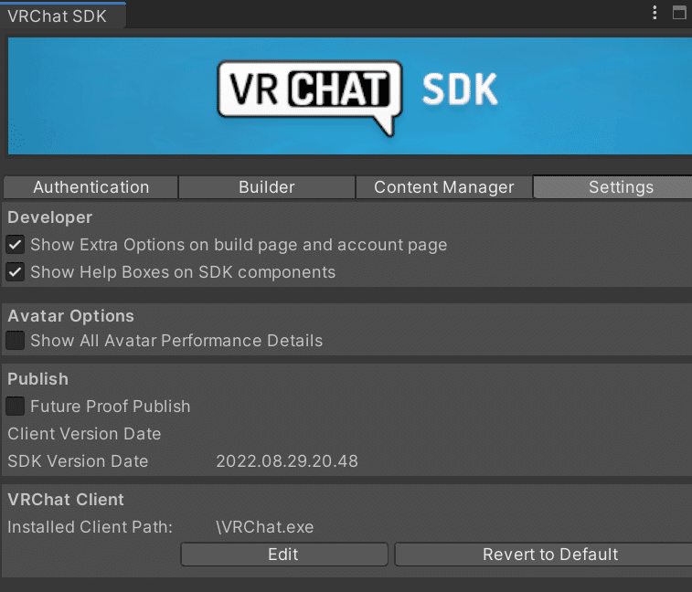Screen dimensions: 692x592
Task: Uncheck Show Extra Options on build page
Action: [x=15, y=245]
